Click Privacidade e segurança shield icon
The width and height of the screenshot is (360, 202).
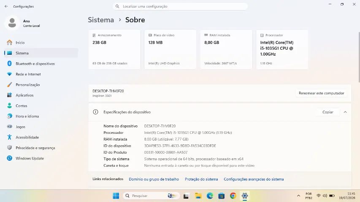point(9,148)
